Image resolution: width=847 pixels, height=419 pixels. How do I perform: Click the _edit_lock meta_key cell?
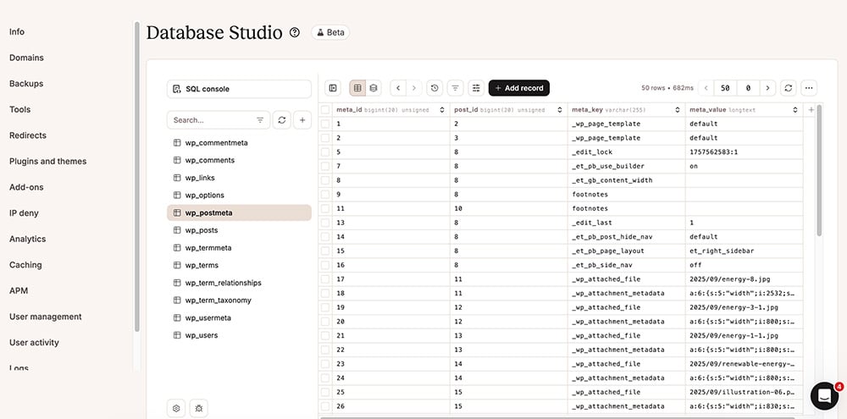[x=627, y=152]
